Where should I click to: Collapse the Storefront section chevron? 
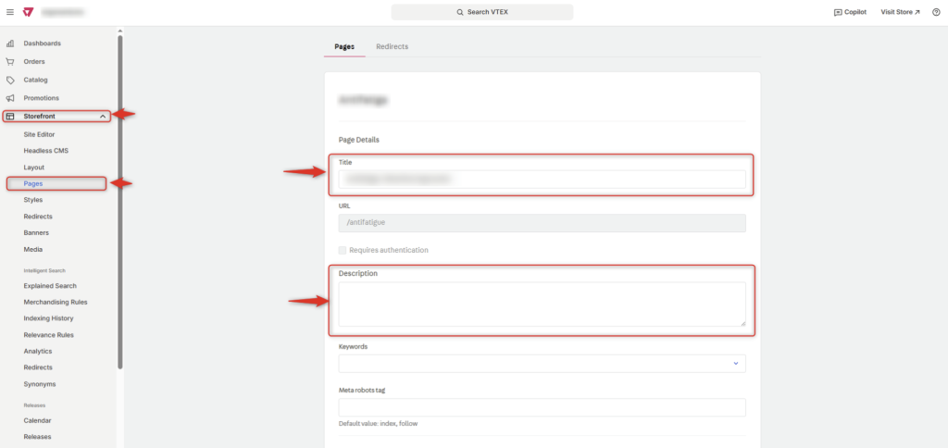point(103,116)
